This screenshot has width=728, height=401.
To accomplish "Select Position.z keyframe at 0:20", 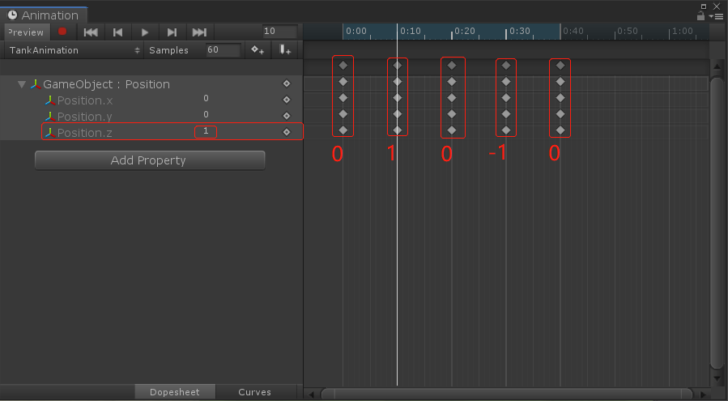I will 452,130.
